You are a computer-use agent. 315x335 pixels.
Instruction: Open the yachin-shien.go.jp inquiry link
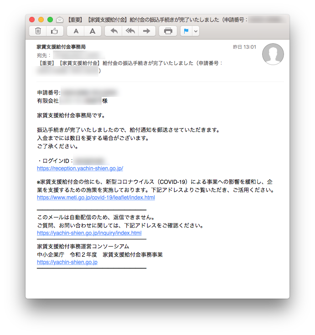point(89,233)
